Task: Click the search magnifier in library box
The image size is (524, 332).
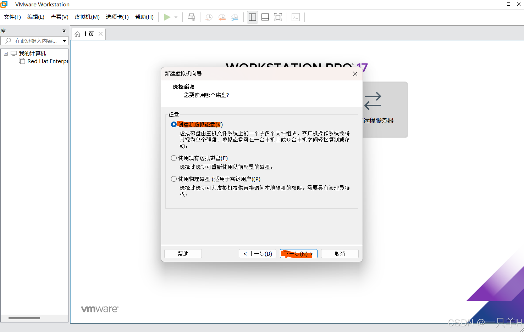Action: pyautogui.click(x=8, y=41)
